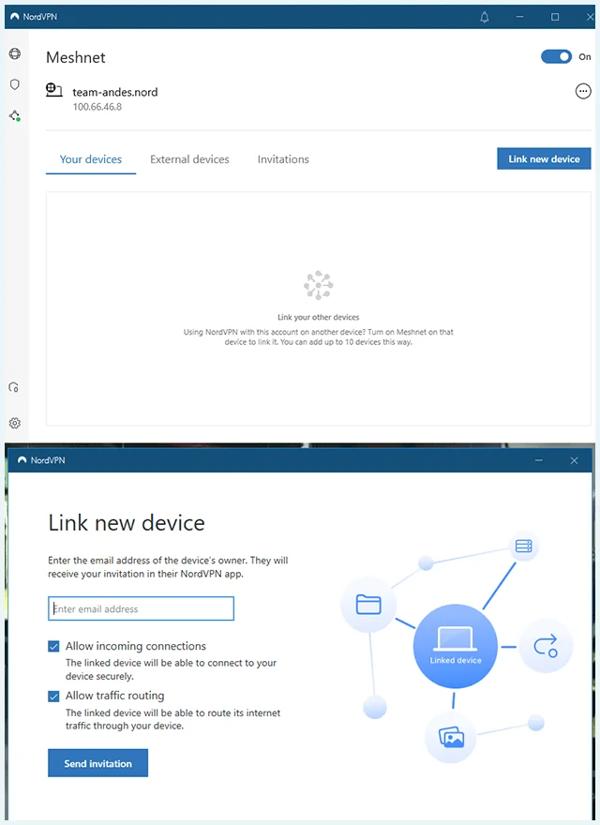
Task: Focus the Enter email address field
Action: [141, 608]
